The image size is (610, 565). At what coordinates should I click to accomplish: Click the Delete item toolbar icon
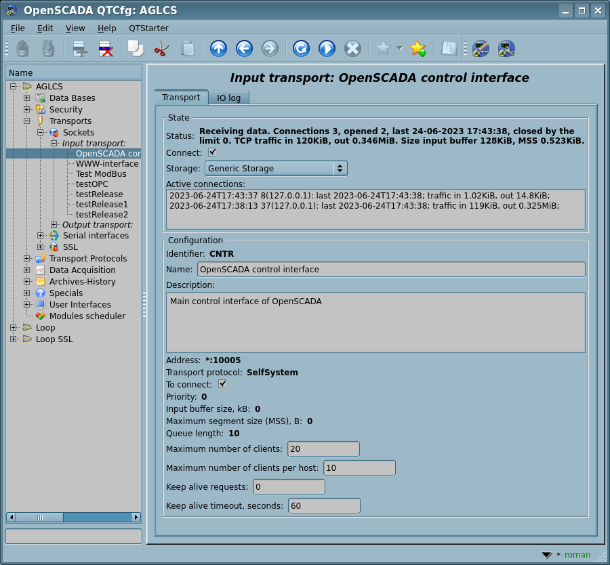106,49
